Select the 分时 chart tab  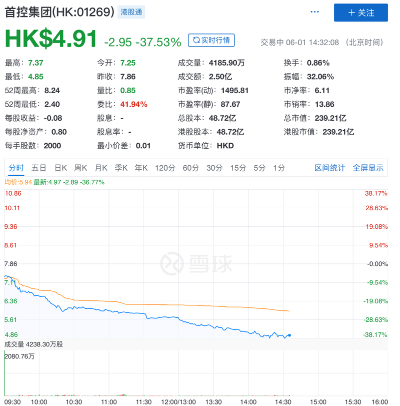click(x=16, y=168)
